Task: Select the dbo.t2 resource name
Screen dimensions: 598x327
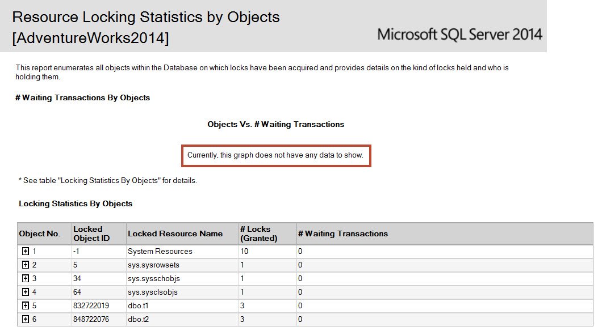Action: pyautogui.click(x=138, y=319)
